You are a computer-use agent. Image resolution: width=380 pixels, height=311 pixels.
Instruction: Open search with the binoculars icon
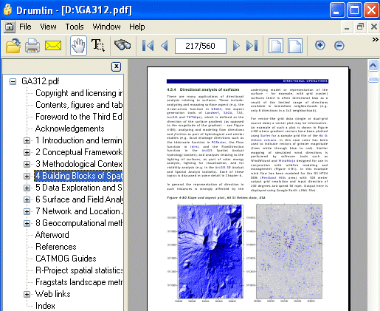click(122, 45)
